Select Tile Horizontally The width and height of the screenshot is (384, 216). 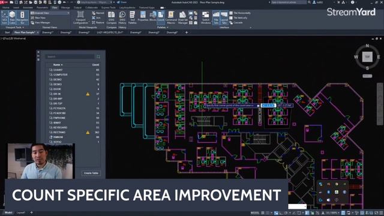click(x=240, y=13)
